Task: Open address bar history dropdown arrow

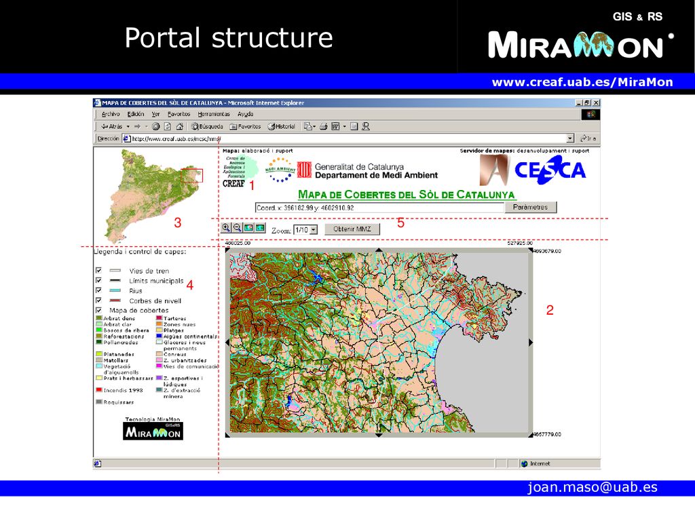Action: pos(570,138)
